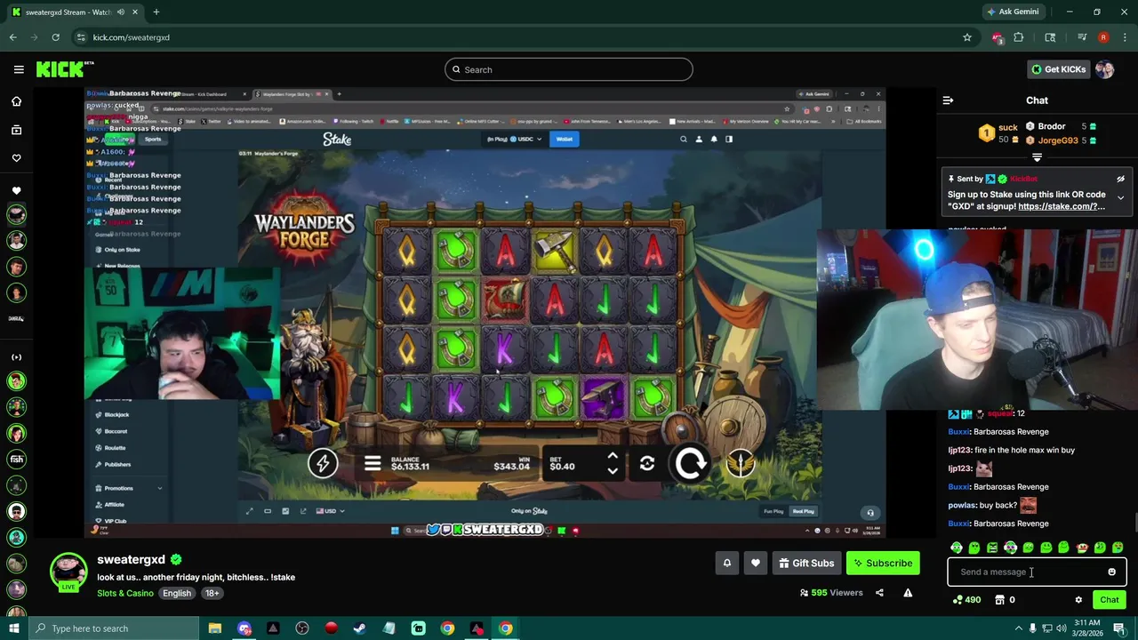This screenshot has height=640, width=1138.
Task: Show hidden system tray icons
Action: (x=1019, y=628)
